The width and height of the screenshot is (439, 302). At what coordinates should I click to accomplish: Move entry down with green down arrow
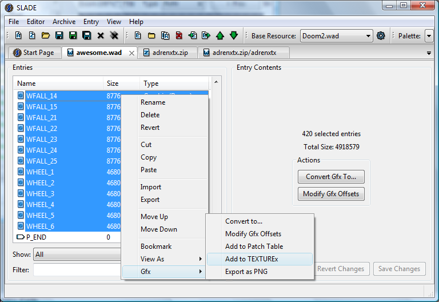(x=234, y=35)
